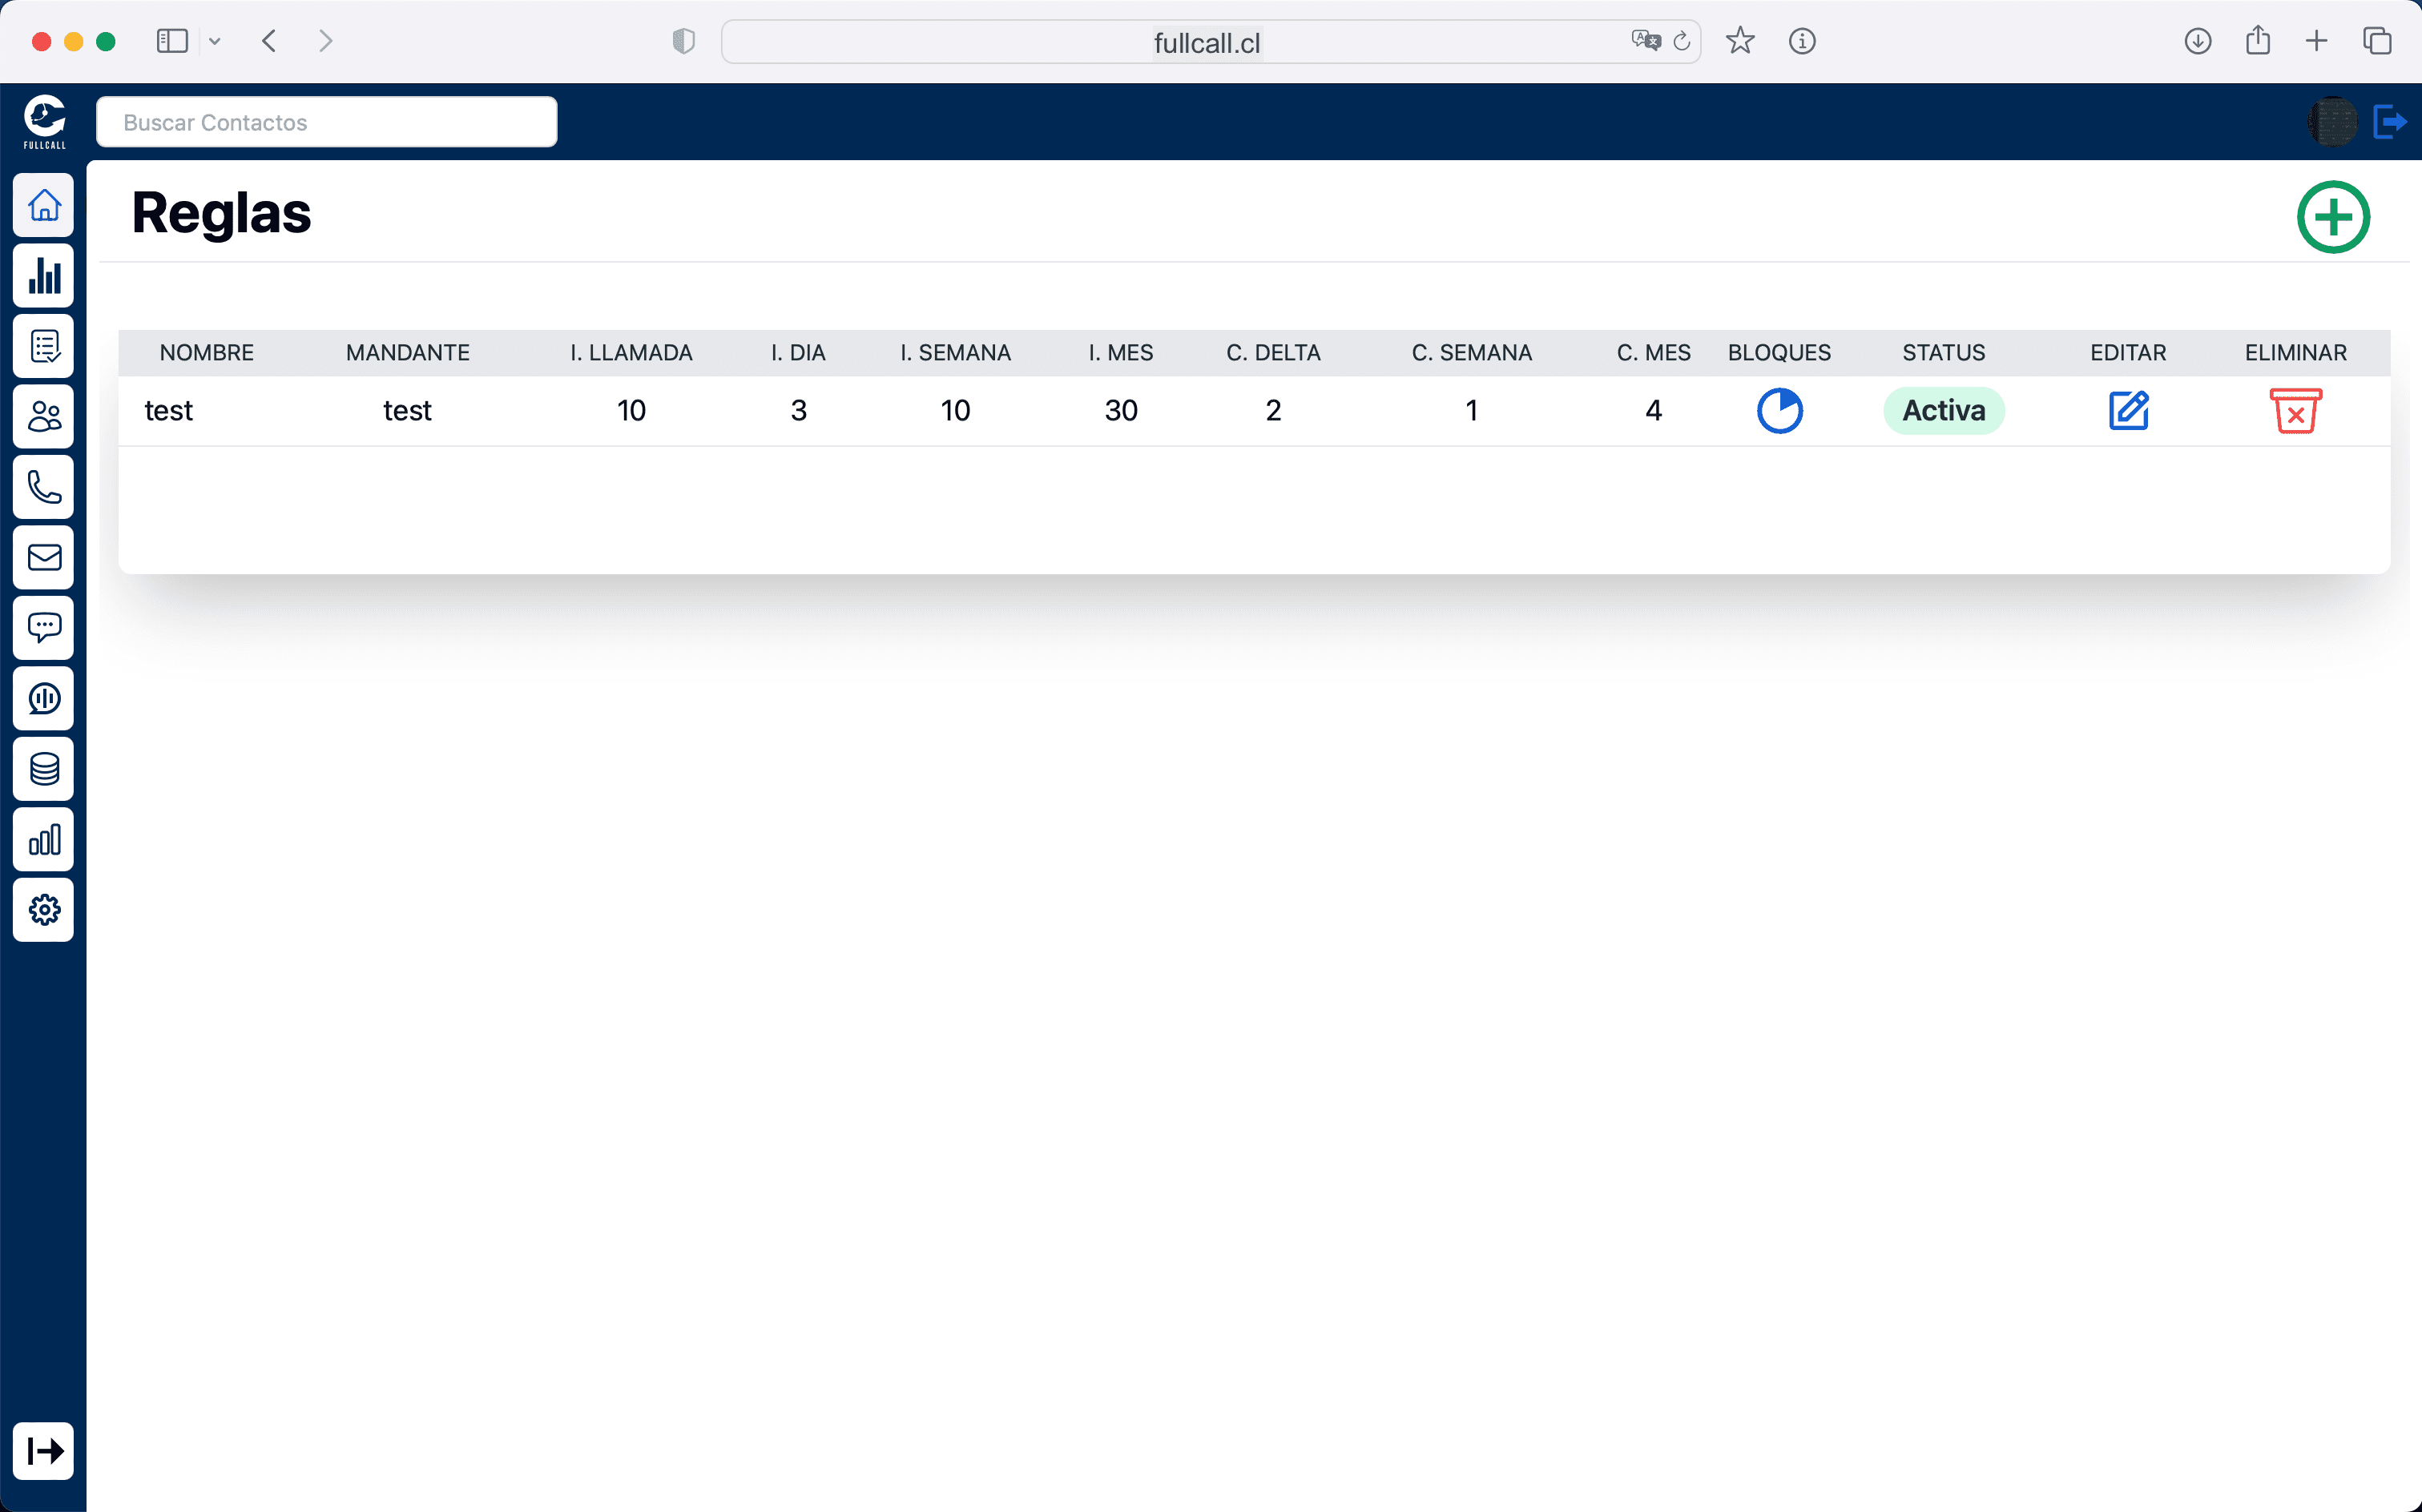
Task: Open the phone calls sidebar icon
Action: pyautogui.click(x=44, y=487)
